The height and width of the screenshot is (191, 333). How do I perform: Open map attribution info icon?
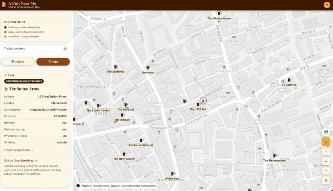click(x=78, y=186)
